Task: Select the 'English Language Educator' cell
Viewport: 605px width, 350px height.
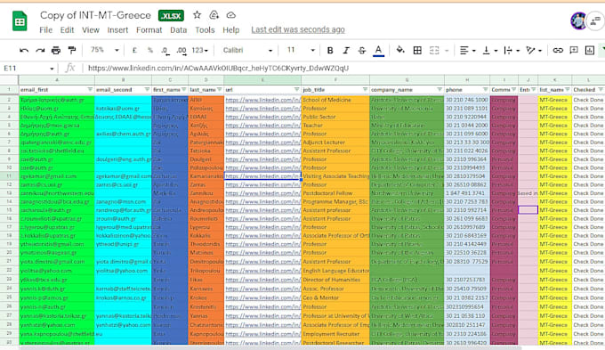Action: tap(335, 271)
